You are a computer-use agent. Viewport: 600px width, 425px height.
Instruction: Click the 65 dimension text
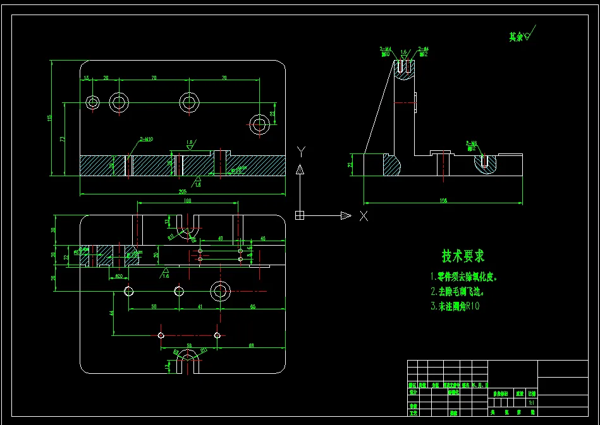253,306
